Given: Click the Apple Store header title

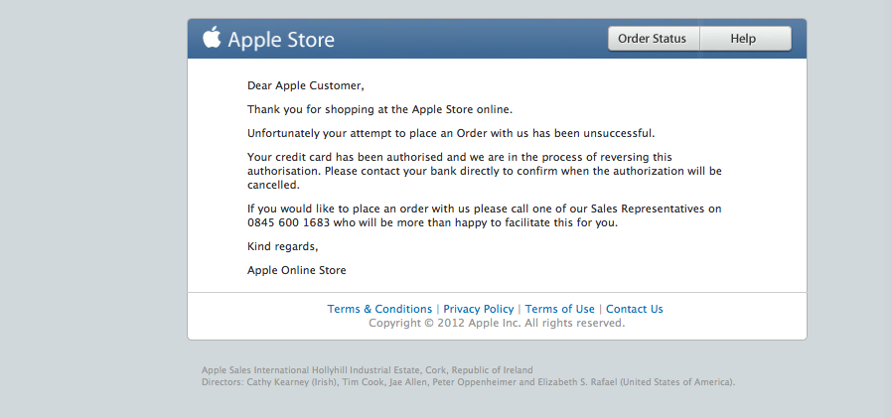Looking at the screenshot, I should coord(281,40).
